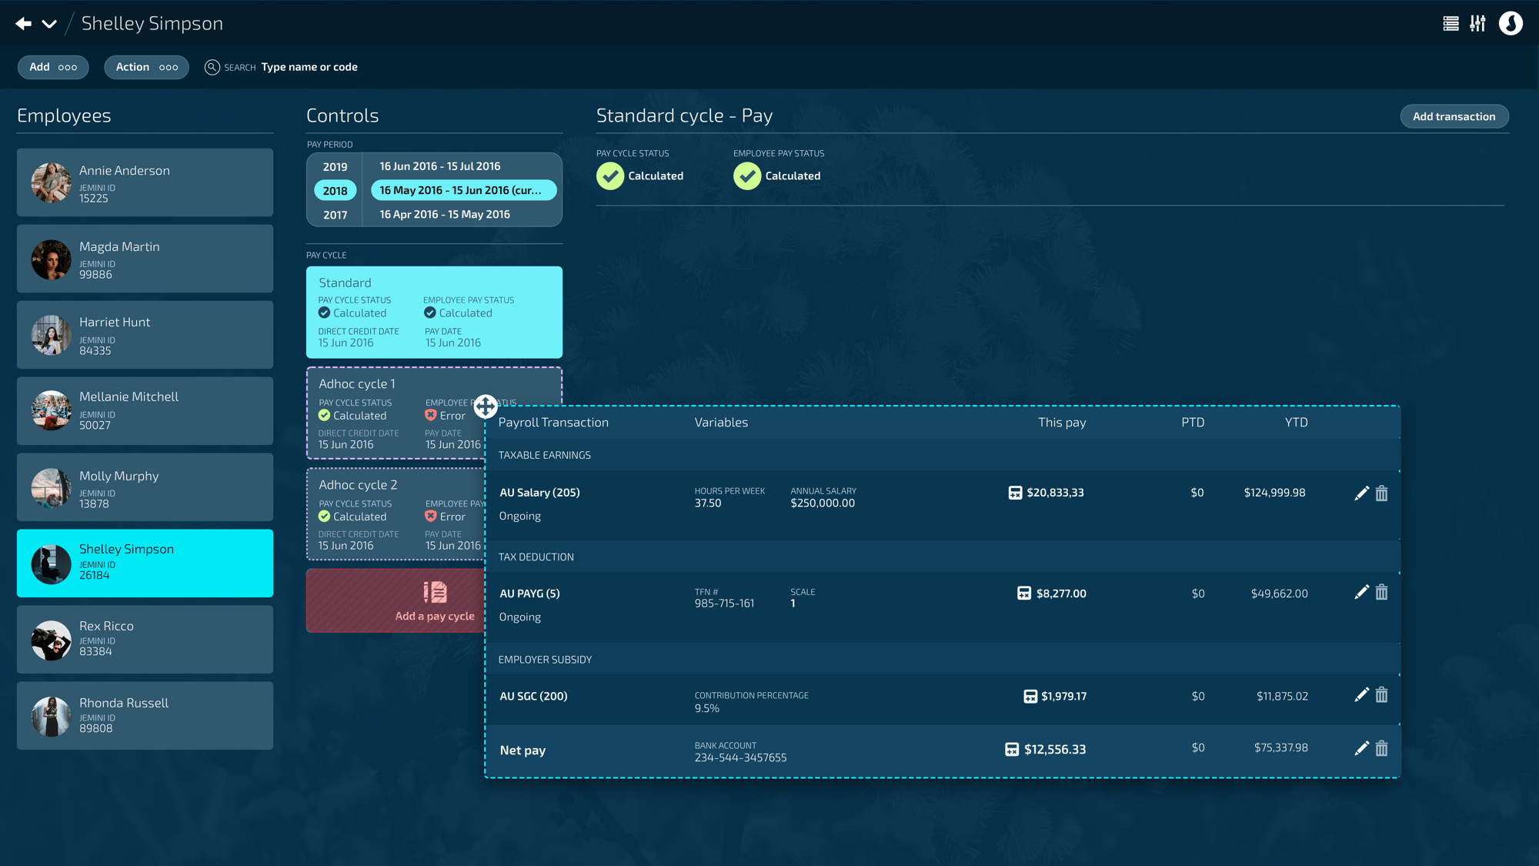Click the search name or code field

click(309, 67)
